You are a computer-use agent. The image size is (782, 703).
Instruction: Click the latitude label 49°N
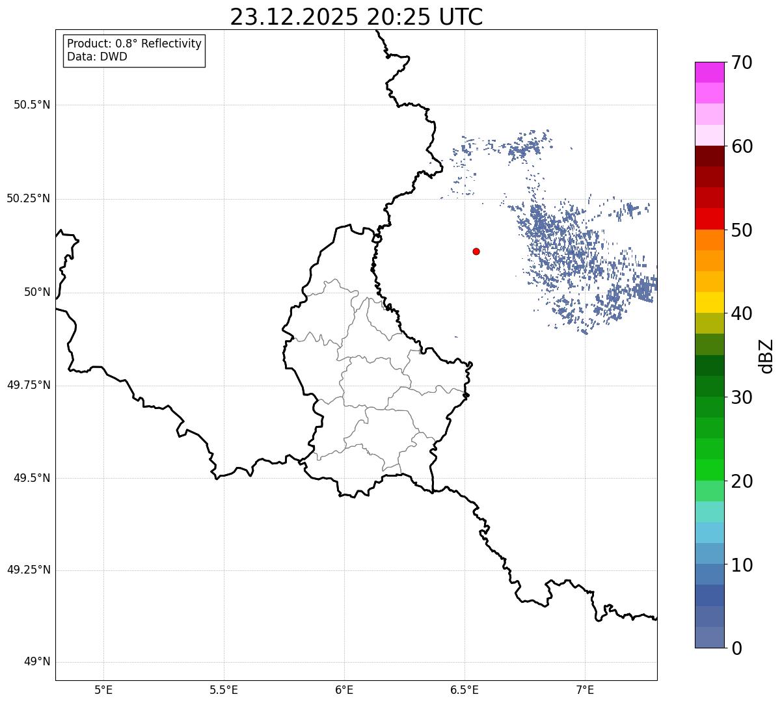pos(37,662)
